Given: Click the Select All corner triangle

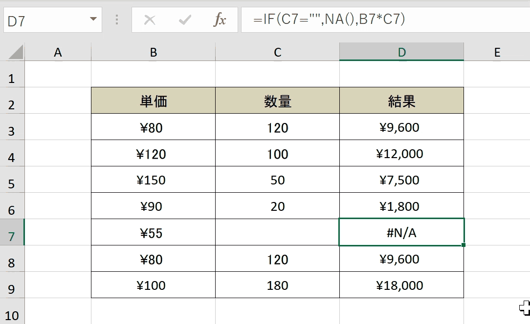Looking at the screenshot, I should tap(16, 52).
